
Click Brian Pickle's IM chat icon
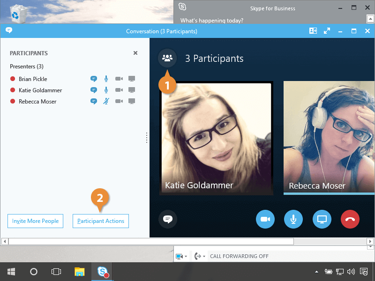point(94,79)
